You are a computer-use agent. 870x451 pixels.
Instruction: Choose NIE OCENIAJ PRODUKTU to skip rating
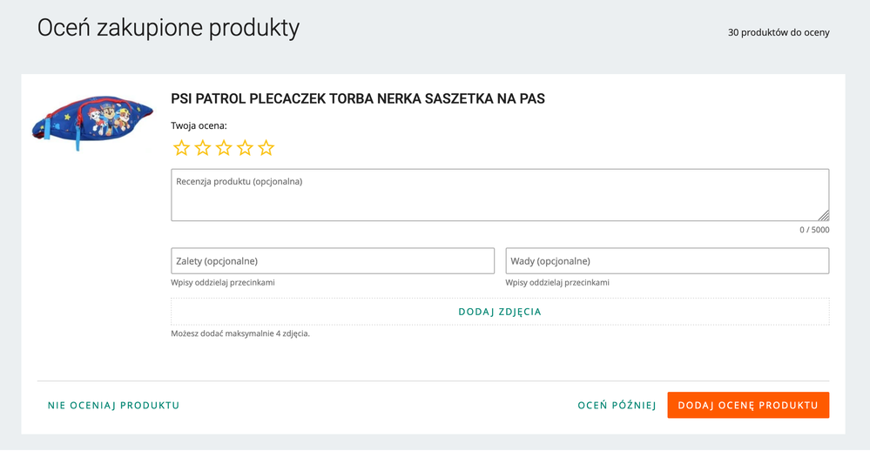coord(114,406)
